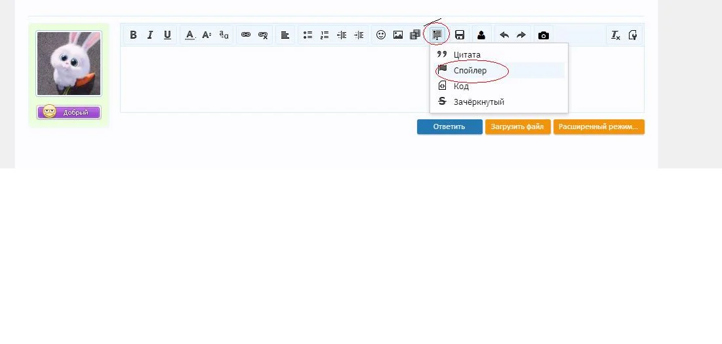The height and width of the screenshot is (344, 722).
Task: Insert a hyperlink
Action: click(246, 35)
